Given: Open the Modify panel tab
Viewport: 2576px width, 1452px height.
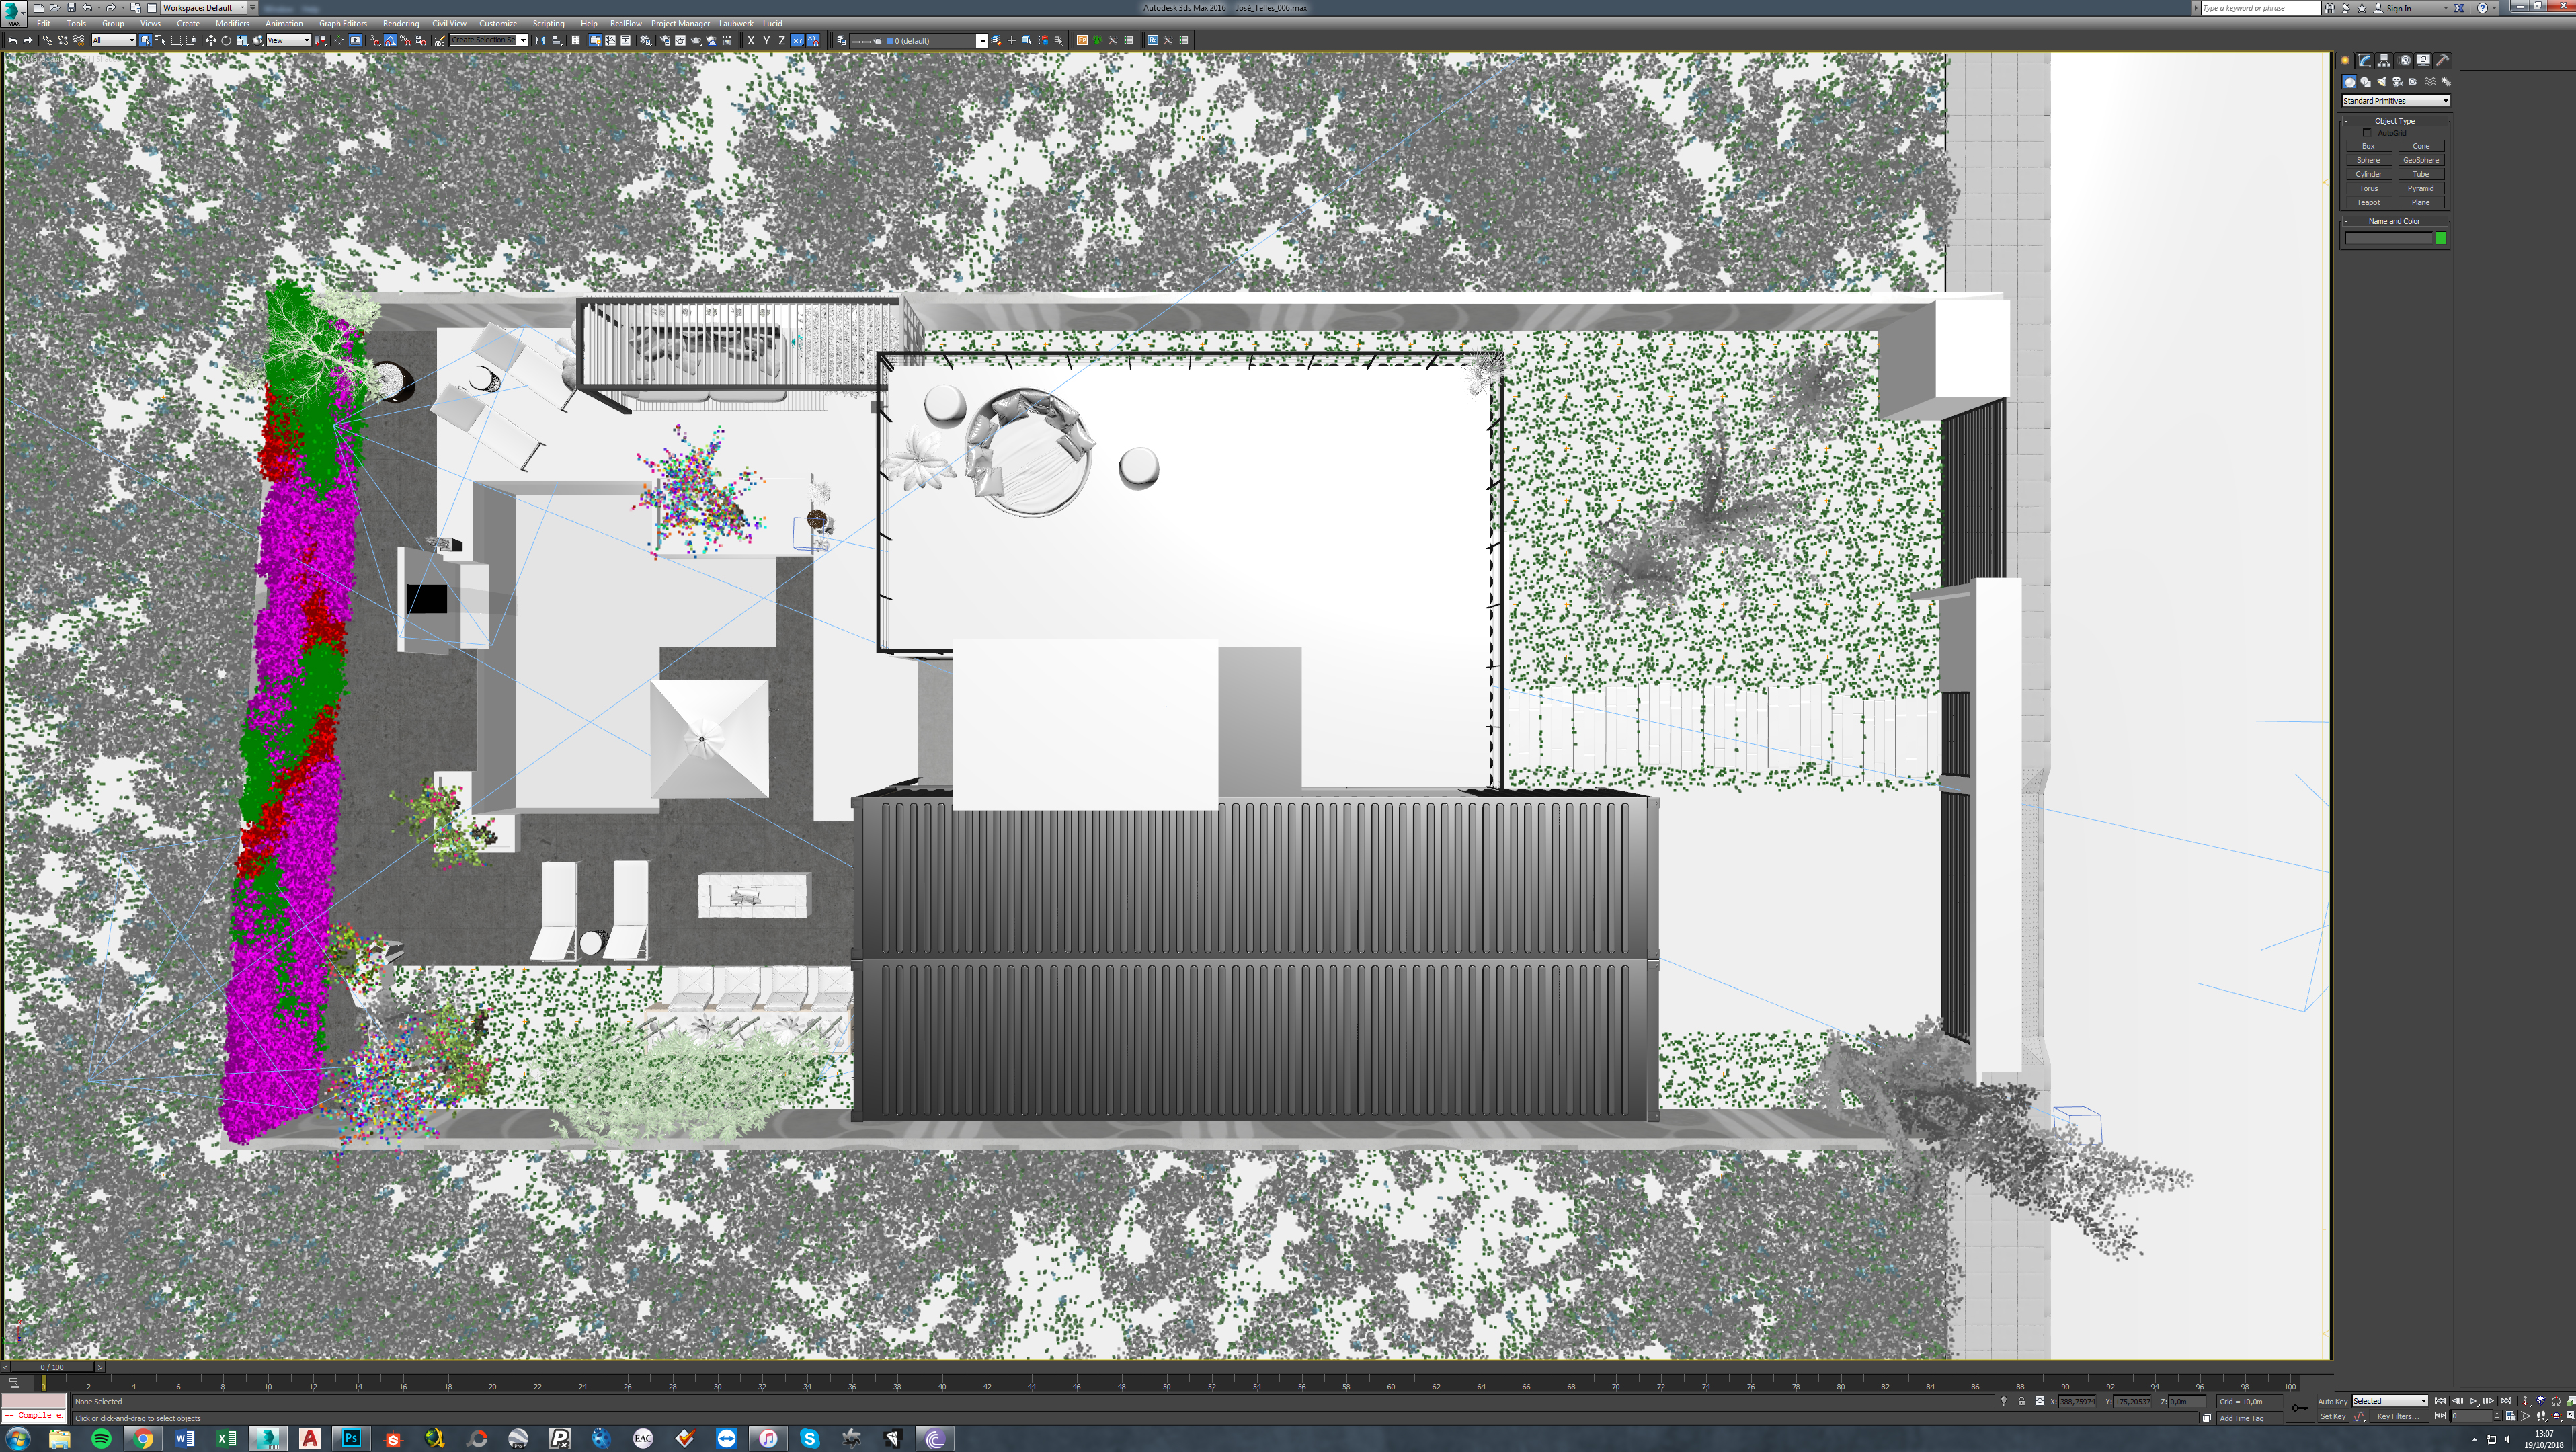Looking at the screenshot, I should (2365, 60).
